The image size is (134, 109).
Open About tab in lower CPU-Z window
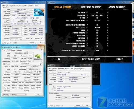pyautogui.click(x=83, y=69)
